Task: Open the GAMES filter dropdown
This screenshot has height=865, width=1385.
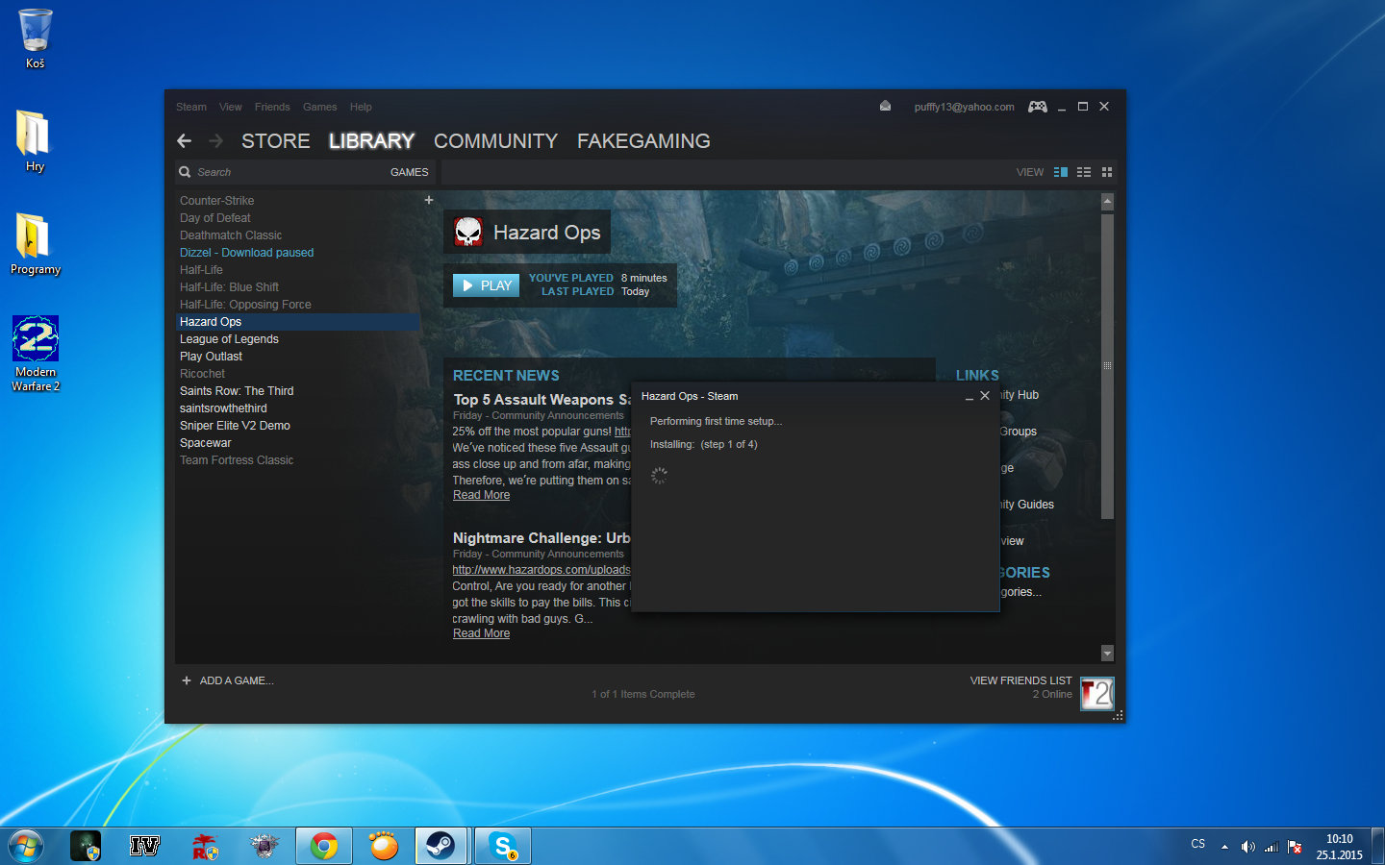Action: 410,172
